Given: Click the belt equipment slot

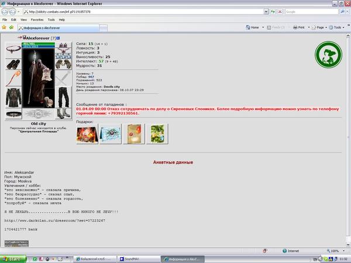Looking at the screenshot, I should coord(13,114).
